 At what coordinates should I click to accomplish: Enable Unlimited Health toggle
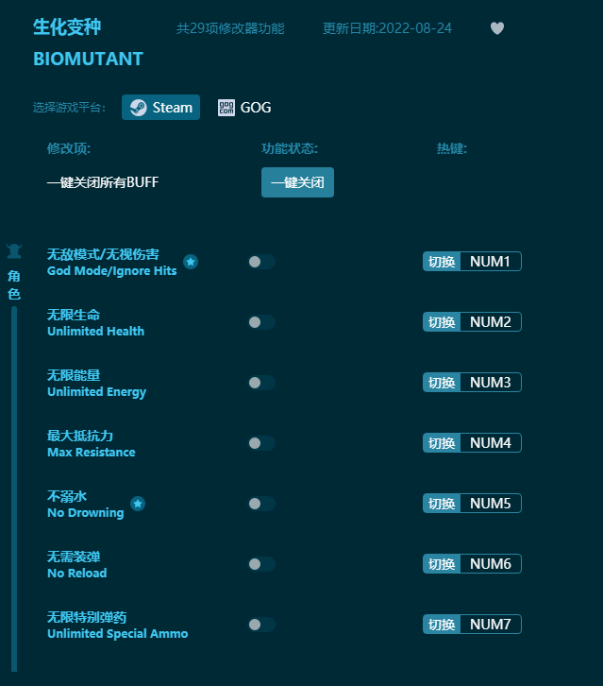pos(261,322)
